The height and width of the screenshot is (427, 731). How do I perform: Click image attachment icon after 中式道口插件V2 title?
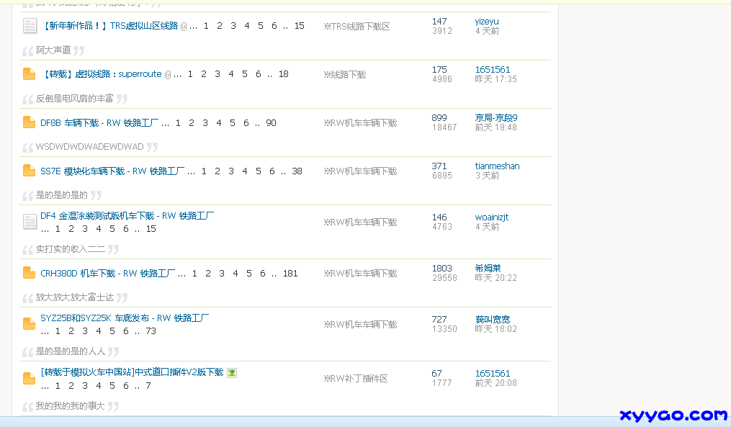point(231,374)
